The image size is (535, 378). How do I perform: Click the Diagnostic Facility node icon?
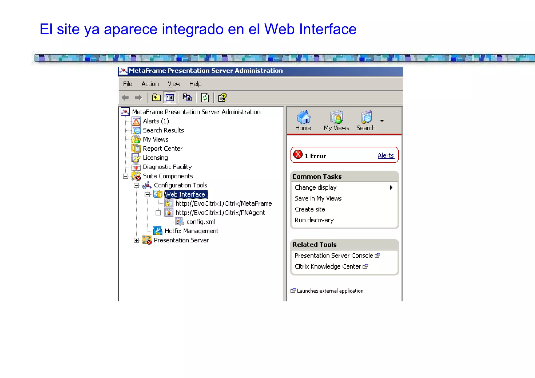coord(136,167)
